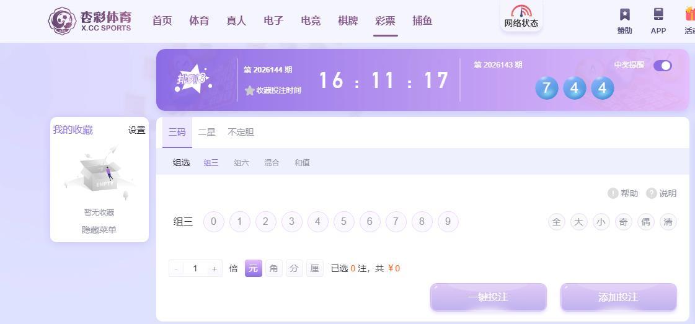Select number ball 4 in 组三
Viewport: 695px width, 324px height.
point(318,222)
